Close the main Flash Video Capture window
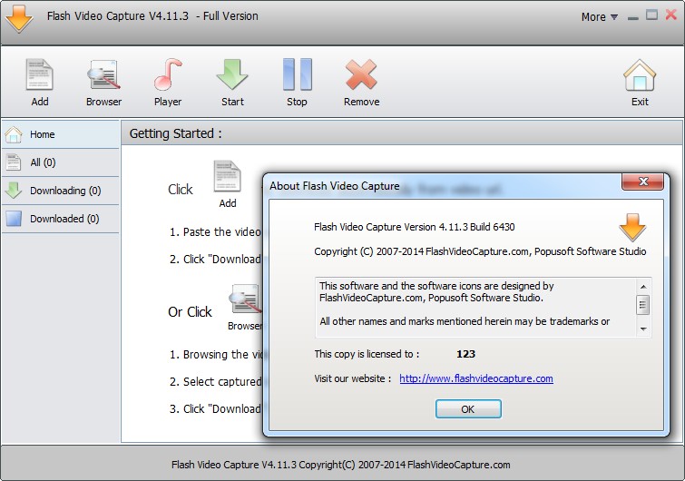This screenshot has height=481, width=685. pyautogui.click(x=671, y=15)
